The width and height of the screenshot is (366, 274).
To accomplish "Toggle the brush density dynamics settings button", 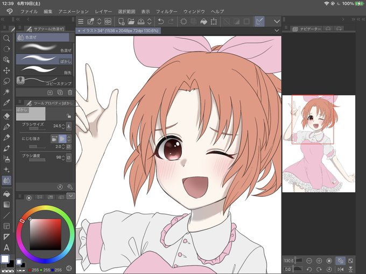I will pos(69,157).
